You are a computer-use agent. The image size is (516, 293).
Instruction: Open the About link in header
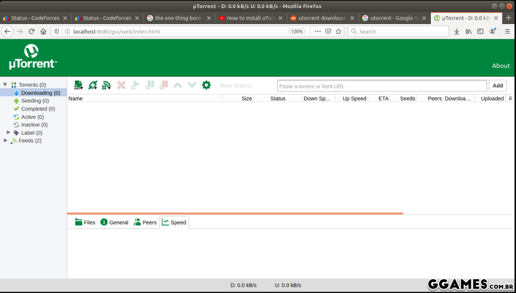coord(501,66)
